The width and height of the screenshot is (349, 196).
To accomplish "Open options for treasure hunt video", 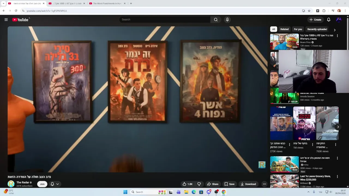I will point(337,158).
